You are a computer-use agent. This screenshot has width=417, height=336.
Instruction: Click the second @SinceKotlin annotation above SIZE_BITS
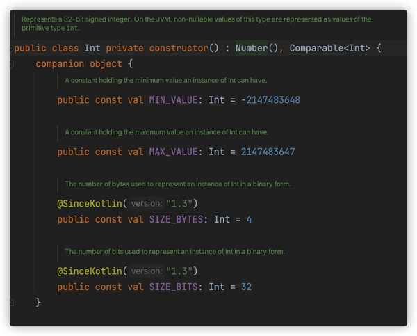coord(90,271)
